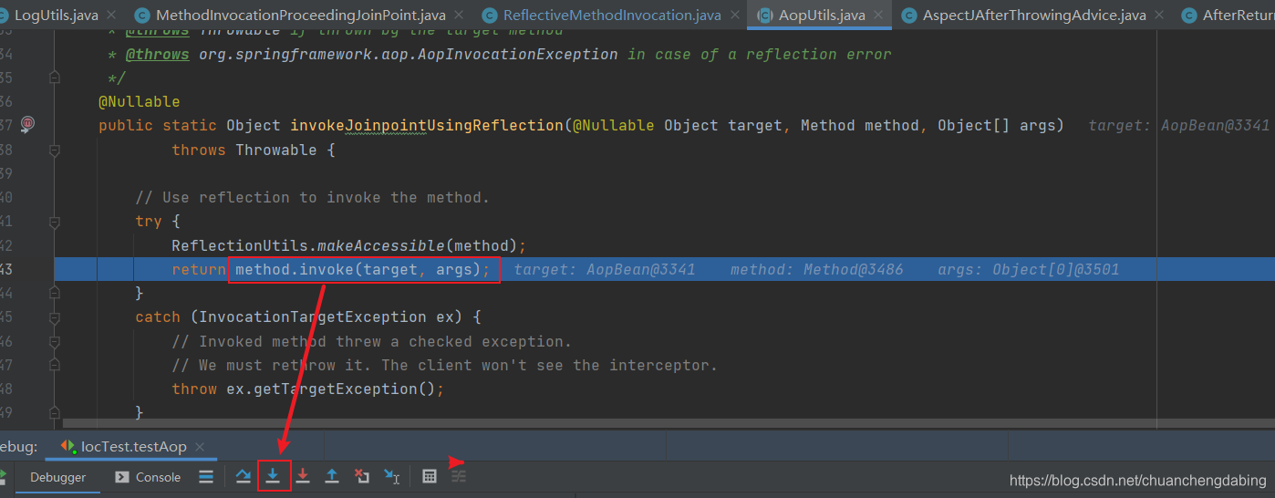
Task: Click the console icon beside the Console label
Action: click(121, 477)
